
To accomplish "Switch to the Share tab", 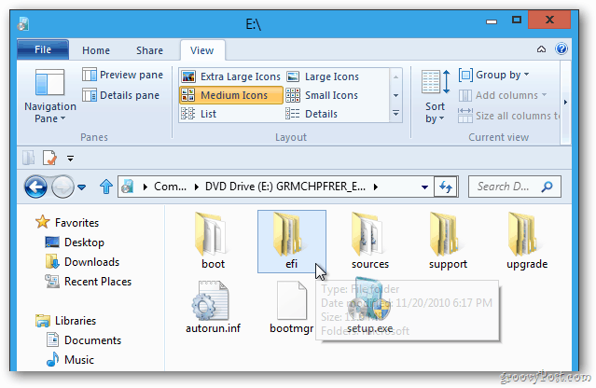I will click(149, 50).
